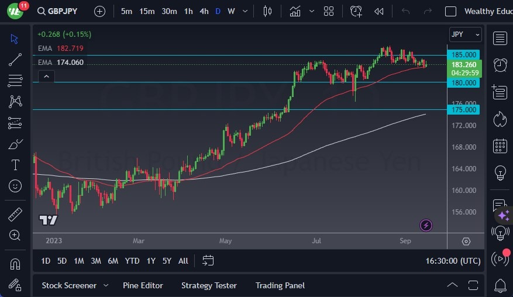The width and height of the screenshot is (513, 297).
Task: Open the Pine Editor tab
Action: [143, 285]
